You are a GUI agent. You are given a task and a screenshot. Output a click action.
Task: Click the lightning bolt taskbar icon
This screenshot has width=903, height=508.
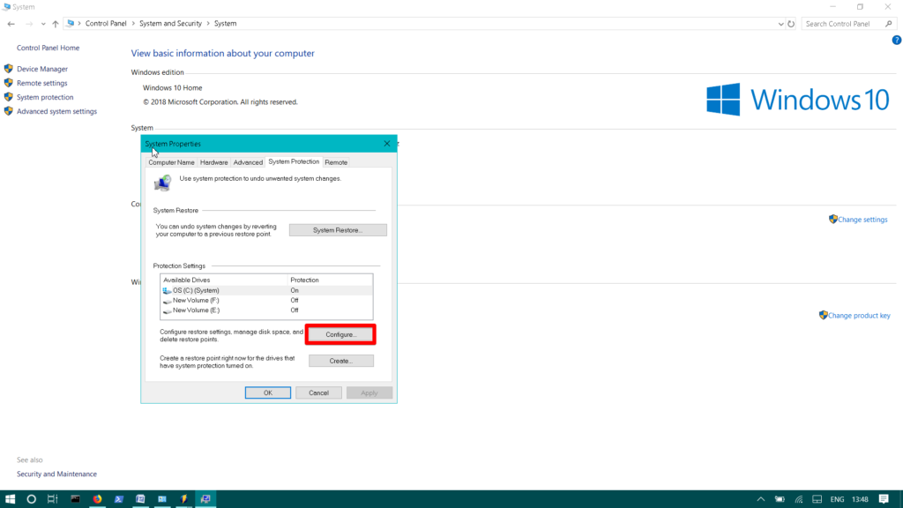[183, 499]
